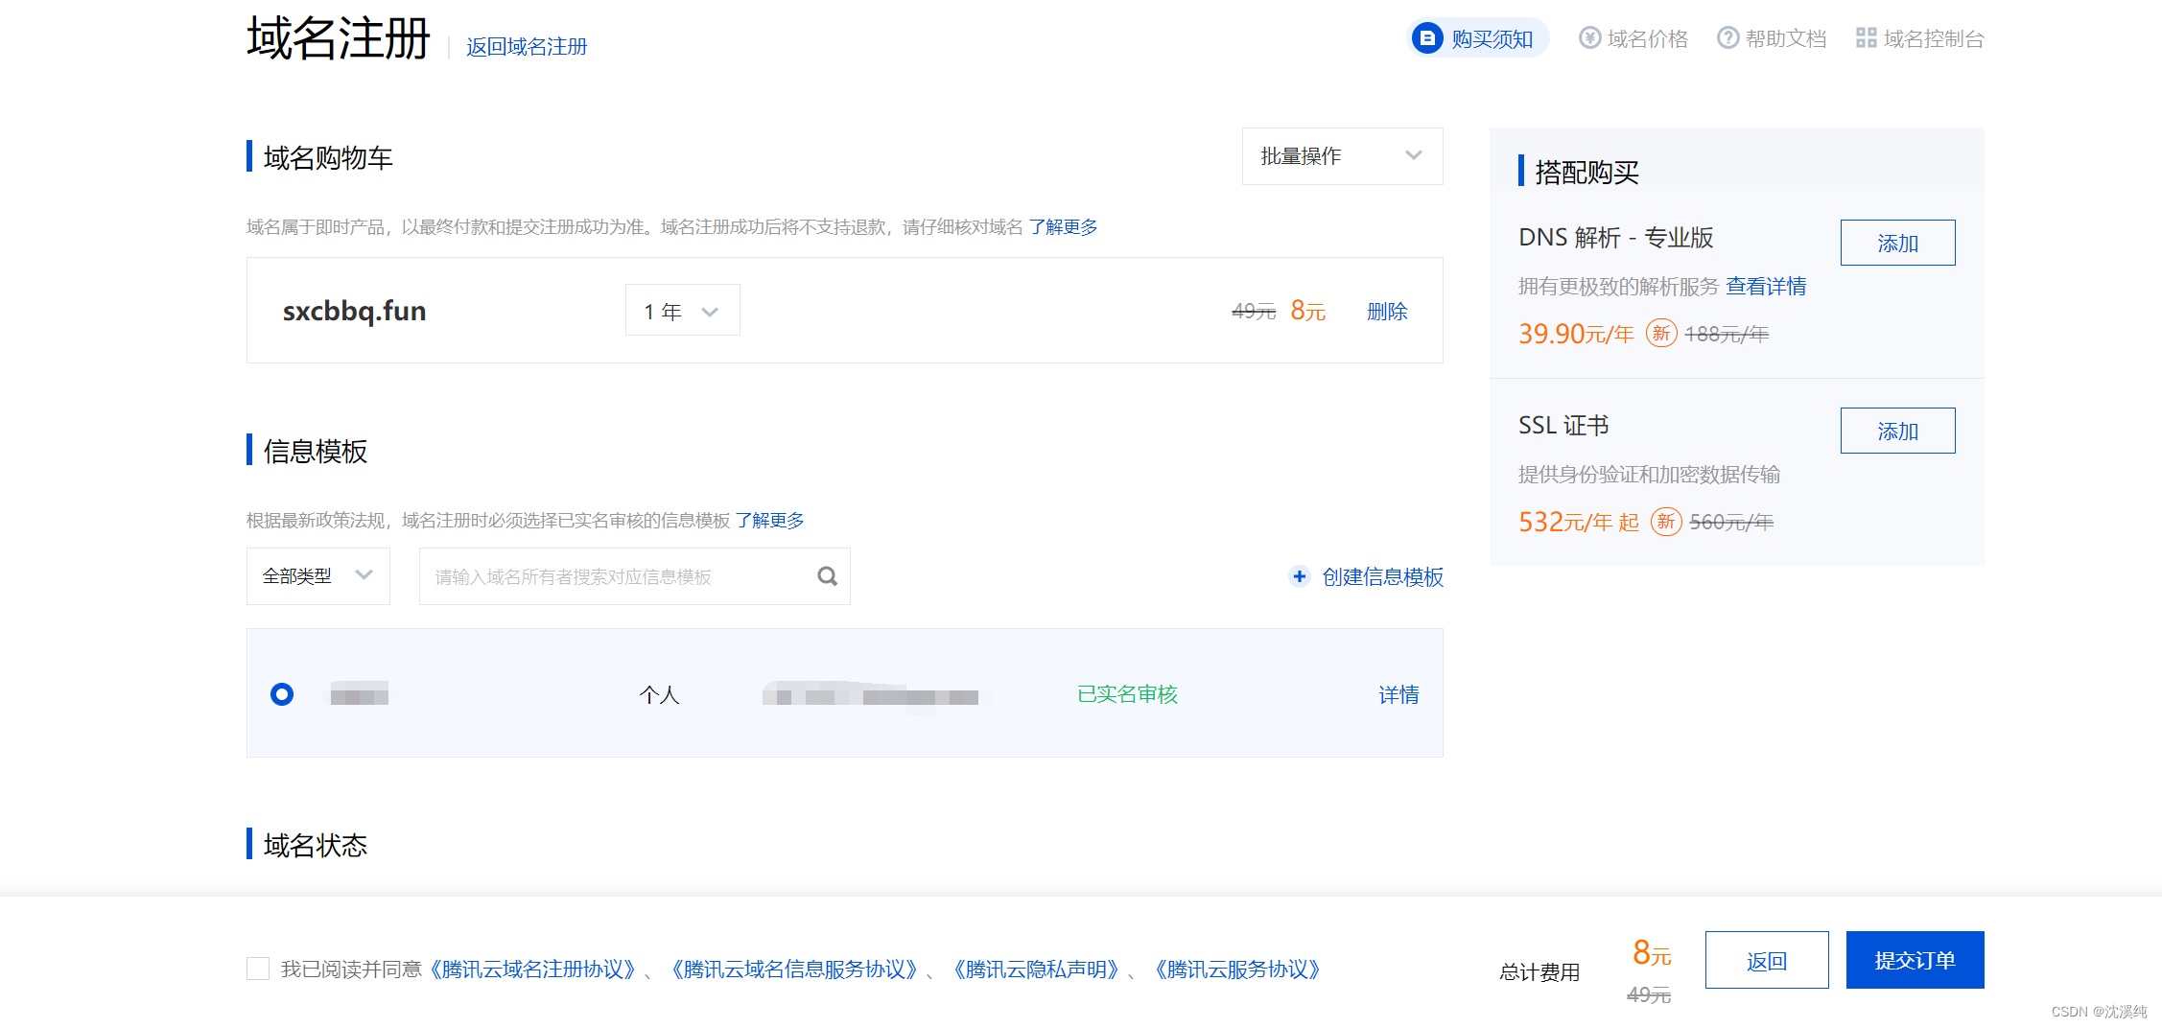Click the 个人 type text in template row

(659, 694)
